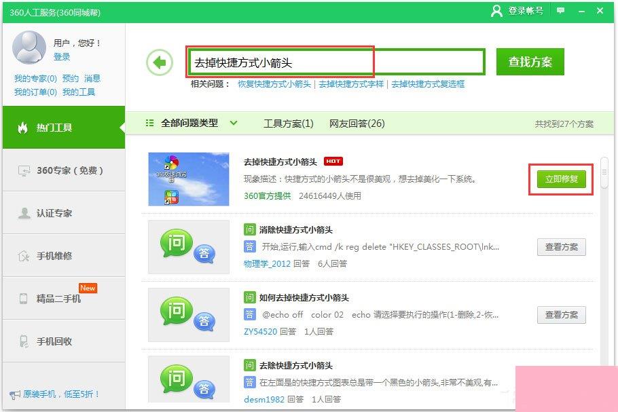Image resolution: width=618 pixels, height=412 pixels.
Task: Click the 问 icon before 消除快捷方式小箭头
Action: click(x=249, y=229)
